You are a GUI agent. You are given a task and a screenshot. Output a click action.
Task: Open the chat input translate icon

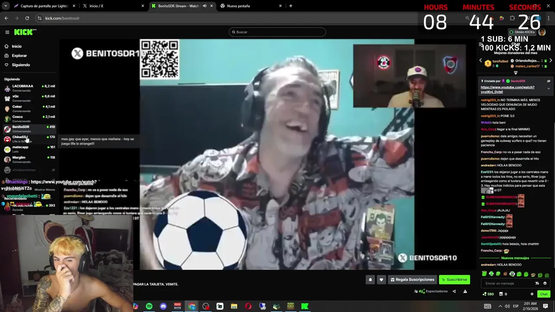[x=537, y=283]
